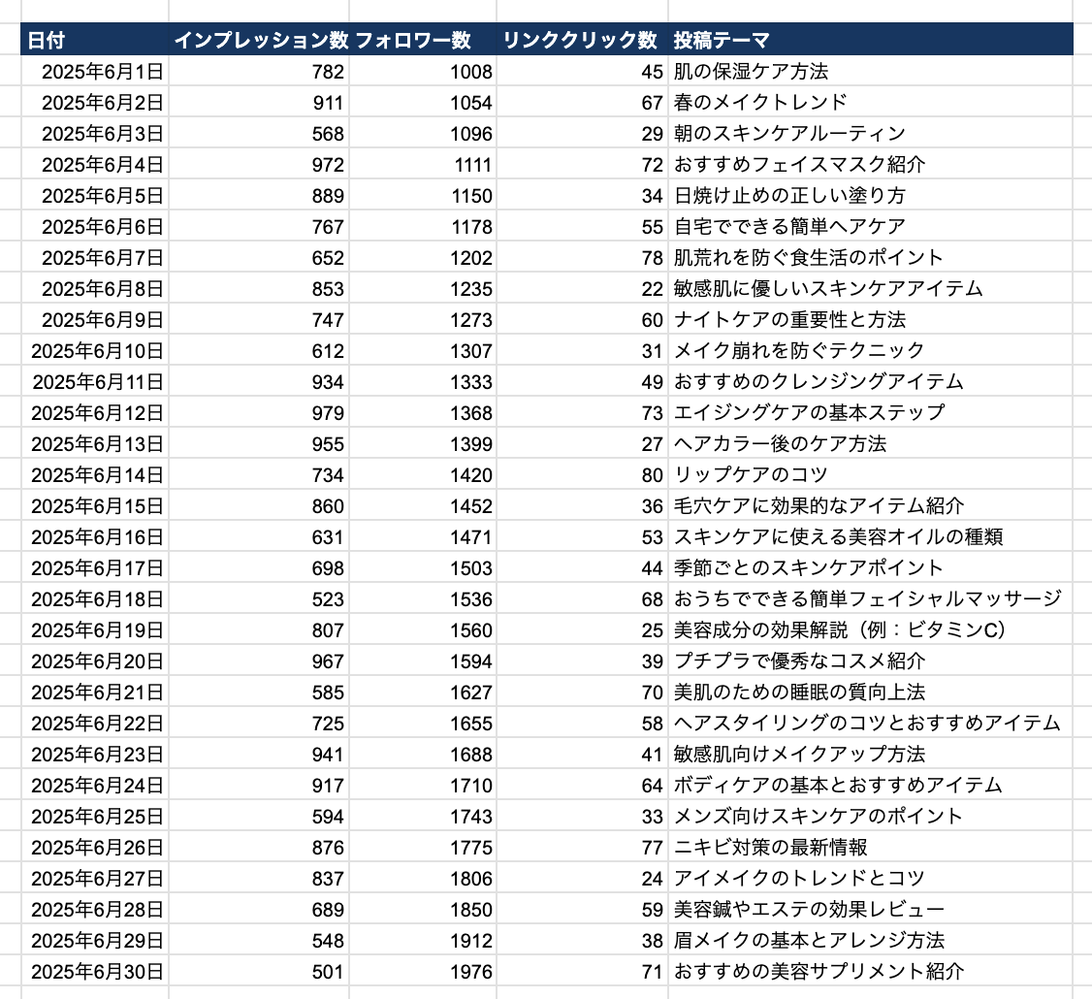This screenshot has width=1092, height=999.
Task: Select impressions value 955
Action: click(x=259, y=444)
